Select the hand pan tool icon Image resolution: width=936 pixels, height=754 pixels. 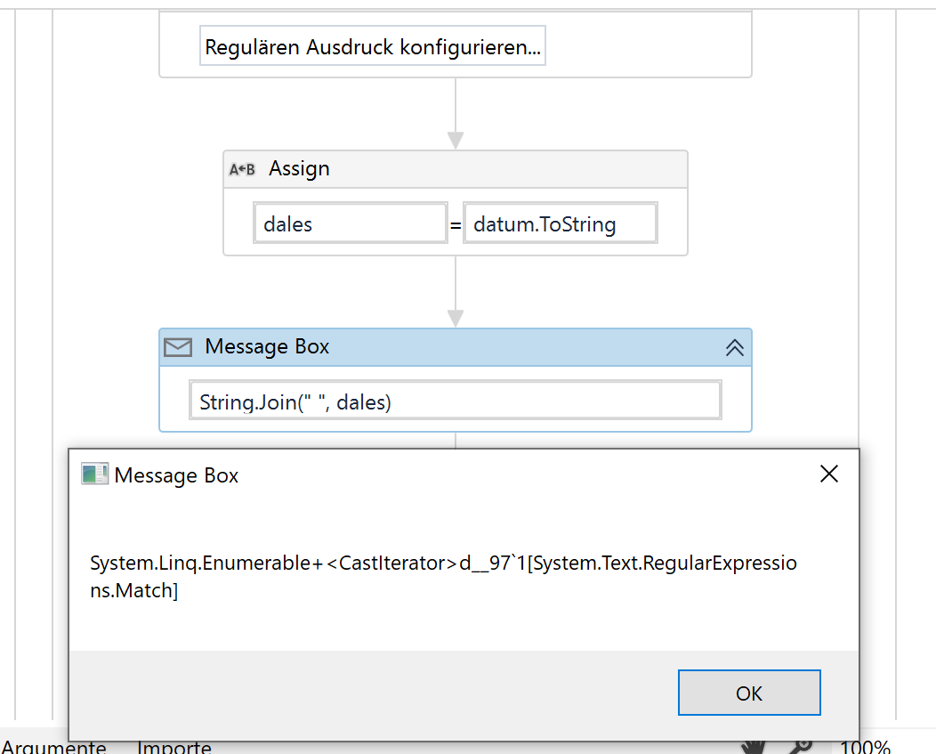(754, 748)
